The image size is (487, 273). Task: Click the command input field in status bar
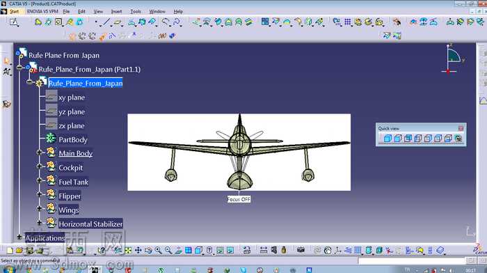(x=412, y=261)
